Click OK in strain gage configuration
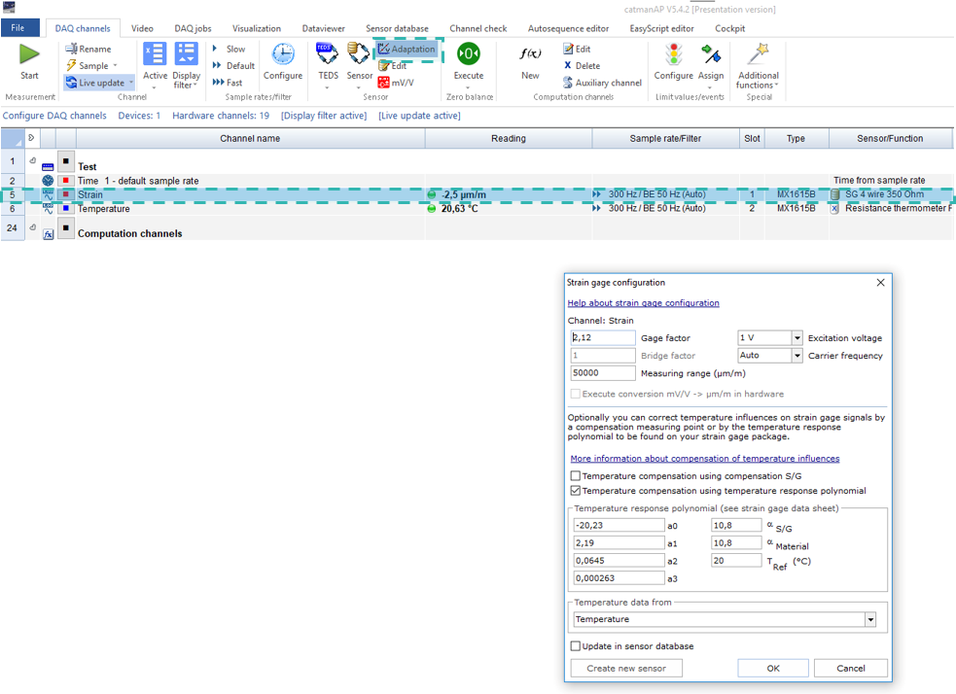Viewport: 956px width, 694px height. point(773,668)
